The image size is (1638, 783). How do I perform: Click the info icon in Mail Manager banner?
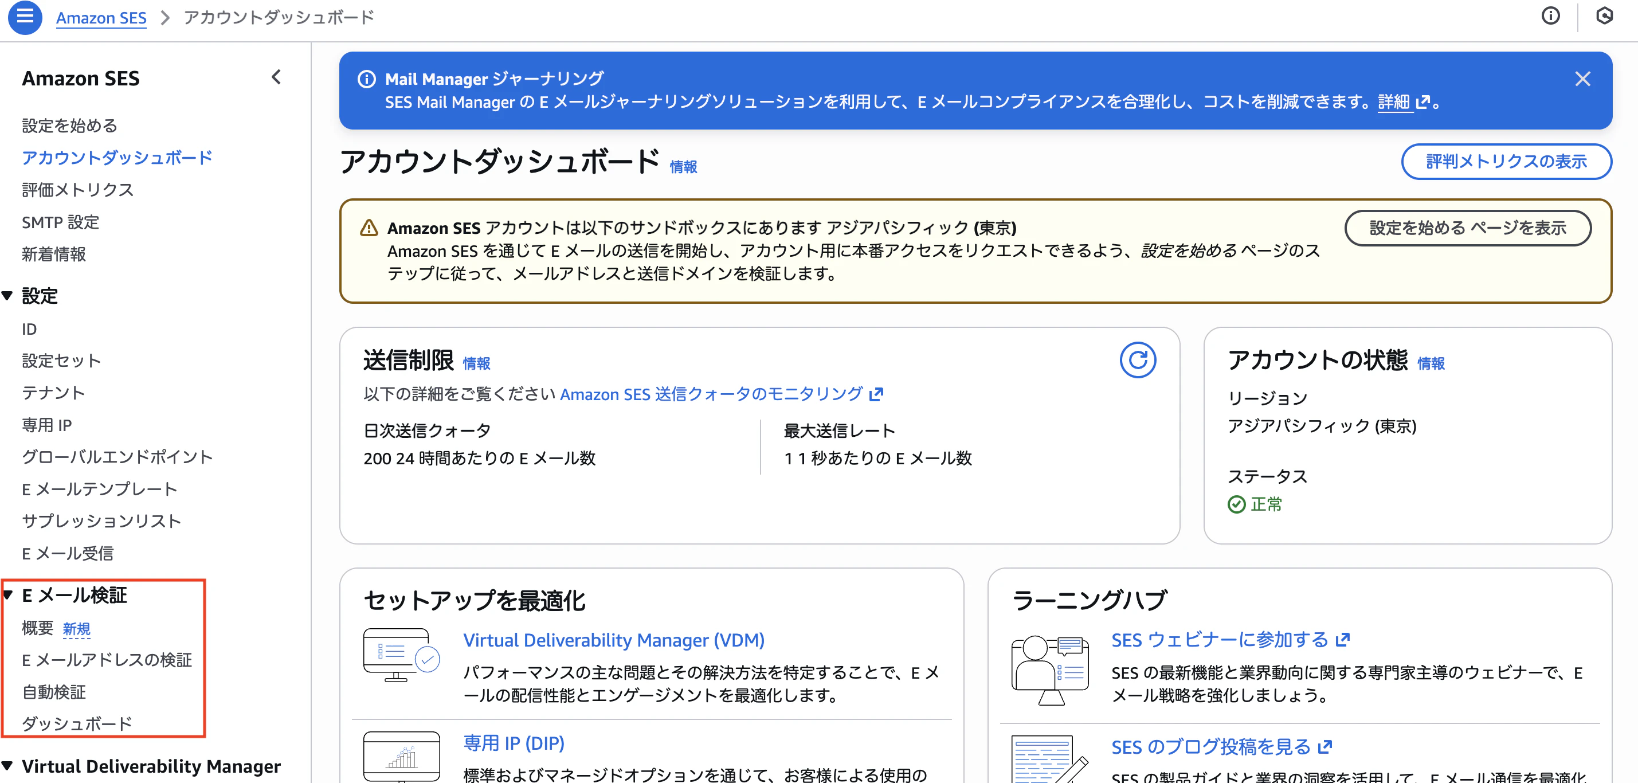coord(366,79)
